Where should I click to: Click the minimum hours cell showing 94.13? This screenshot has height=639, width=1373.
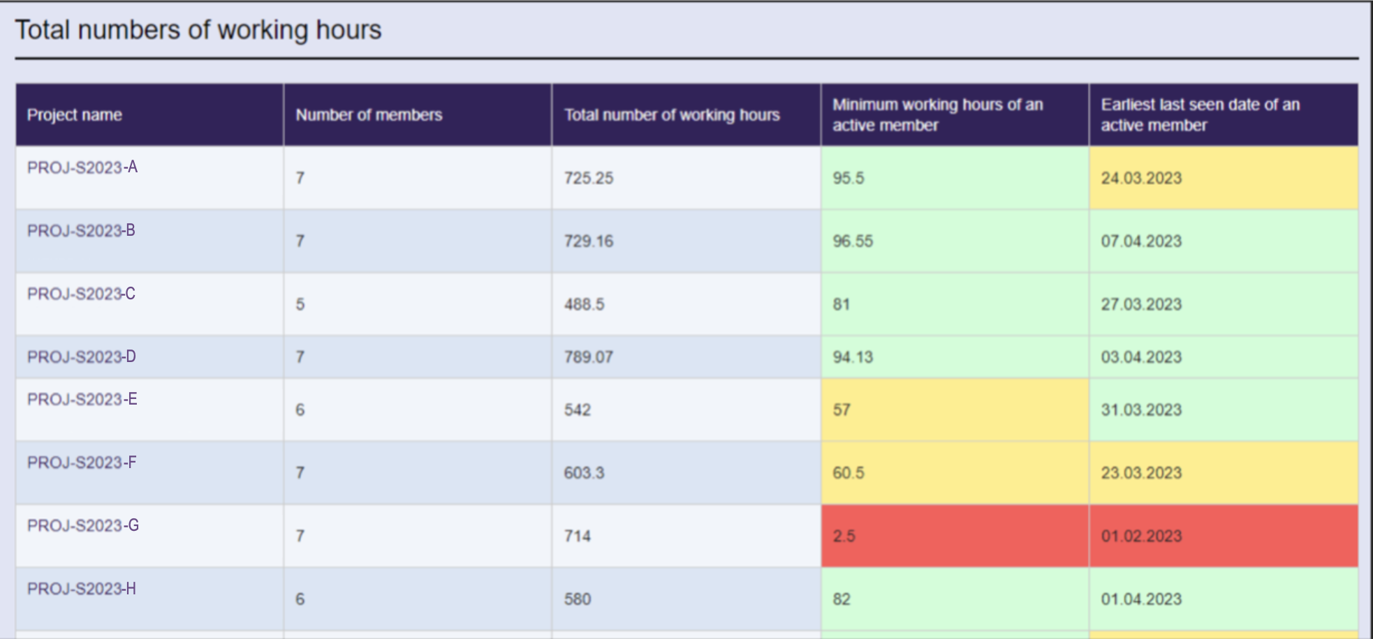955,357
